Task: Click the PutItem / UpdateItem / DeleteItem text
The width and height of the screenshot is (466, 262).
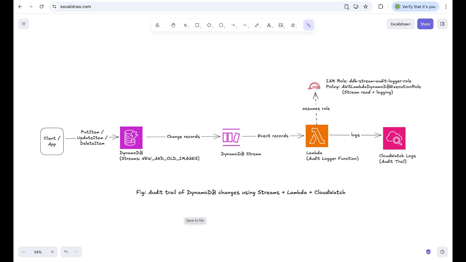Action: pyautogui.click(x=92, y=138)
